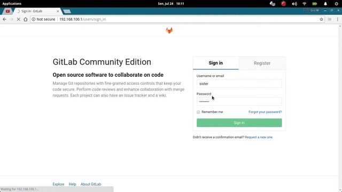Click the red circular tray icon

tap(283, 4)
